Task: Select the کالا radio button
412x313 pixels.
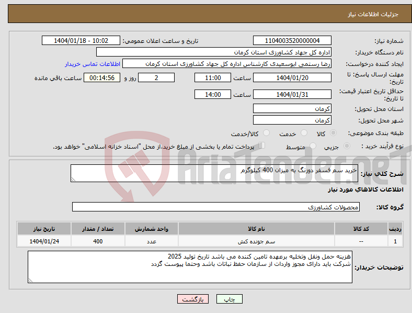Action: pyautogui.click(x=333, y=133)
